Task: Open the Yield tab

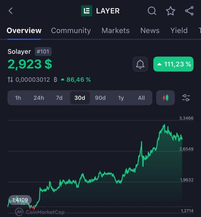Action: 179,30
